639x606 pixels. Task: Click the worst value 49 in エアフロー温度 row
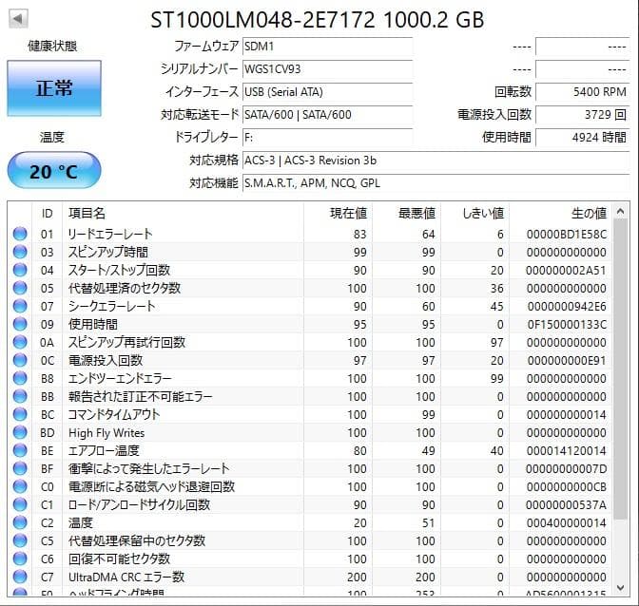click(428, 451)
